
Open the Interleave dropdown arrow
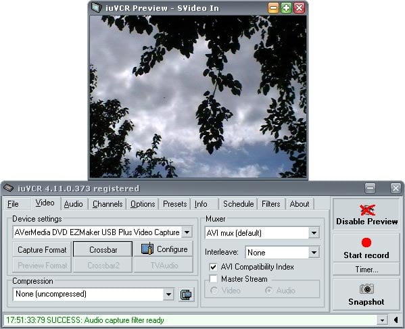(x=314, y=253)
